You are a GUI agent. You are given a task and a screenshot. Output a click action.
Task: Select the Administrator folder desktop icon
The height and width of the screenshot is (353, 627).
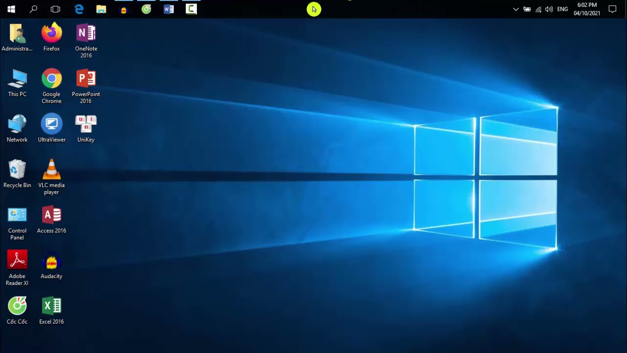(x=17, y=38)
